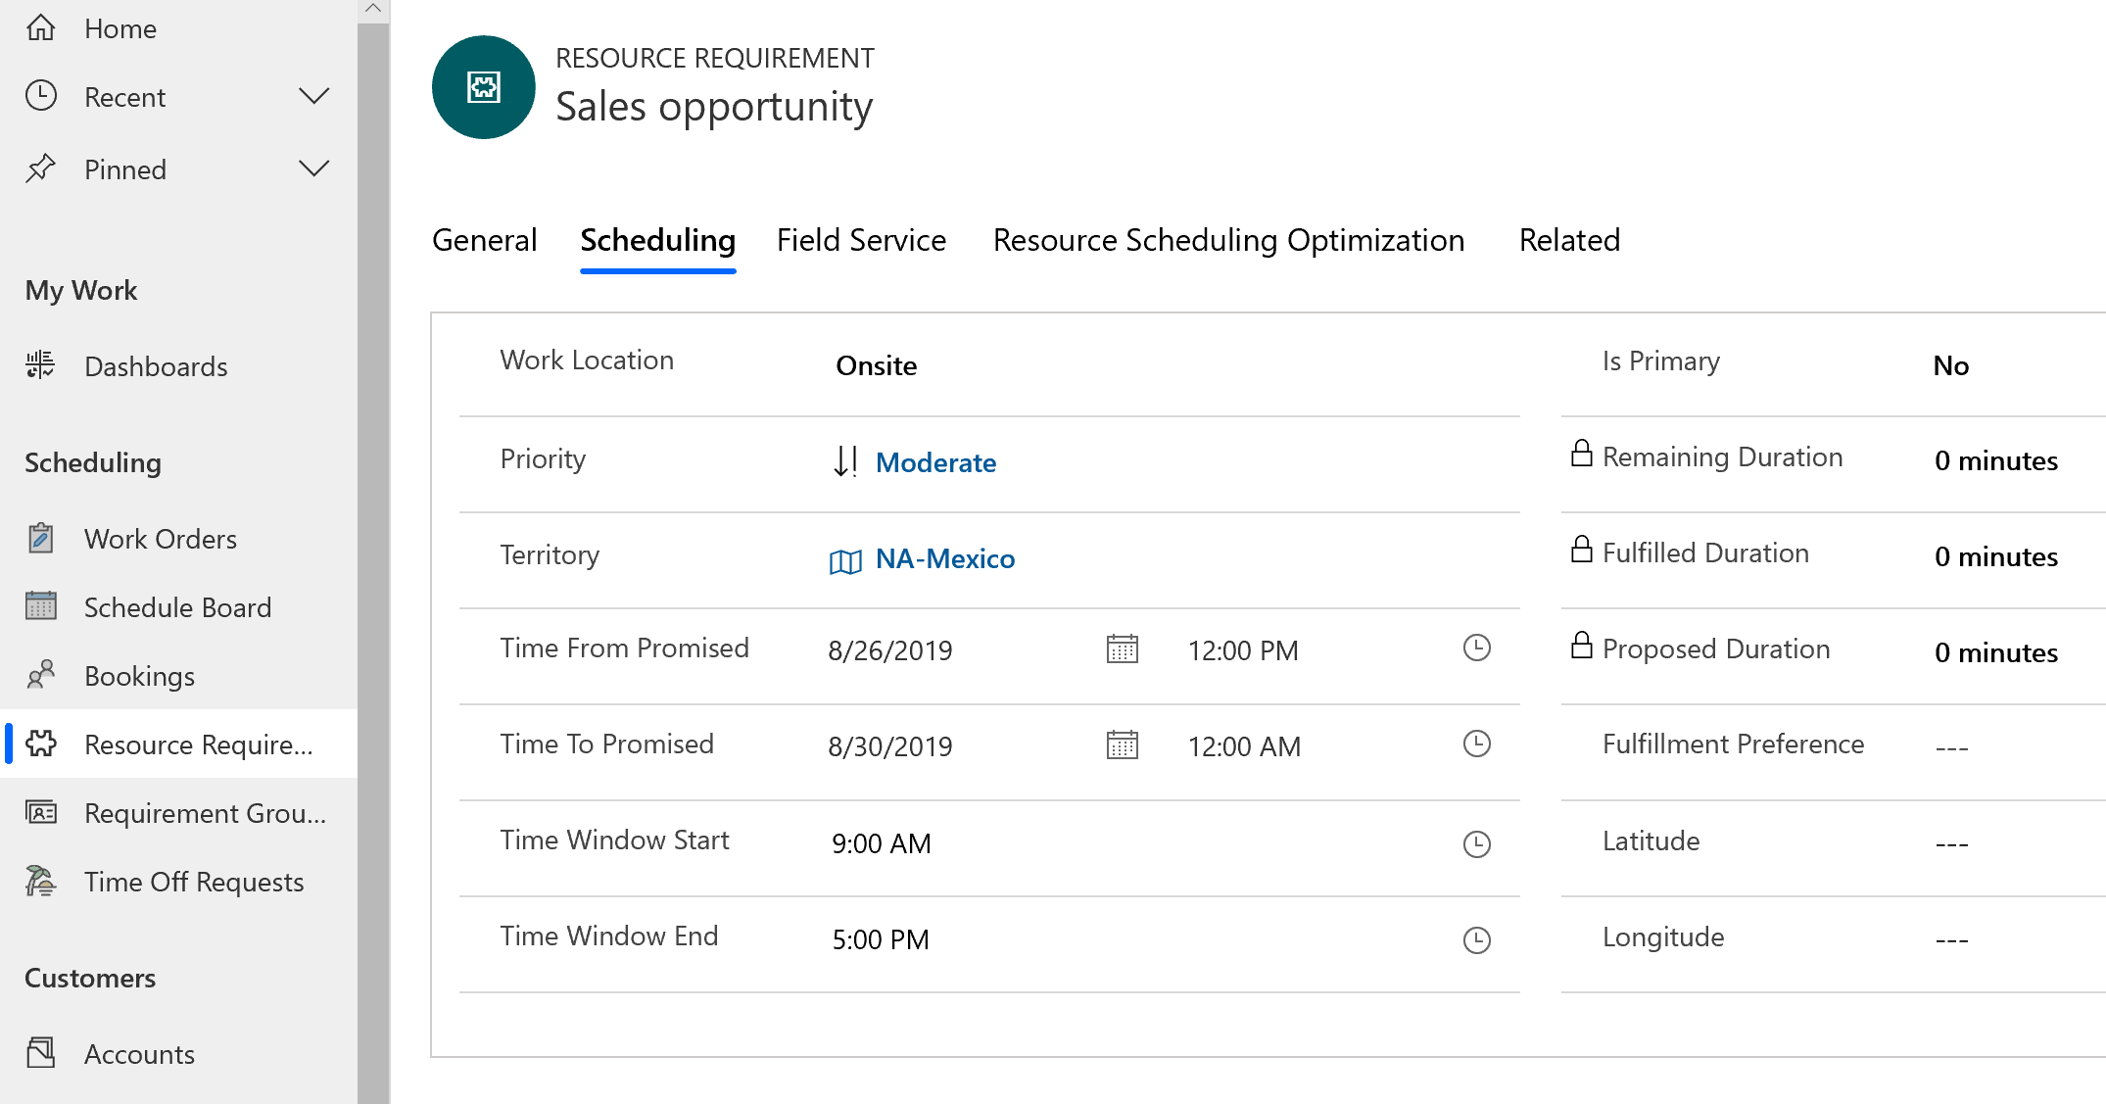Click the Work Orders sidebar icon

[40, 538]
